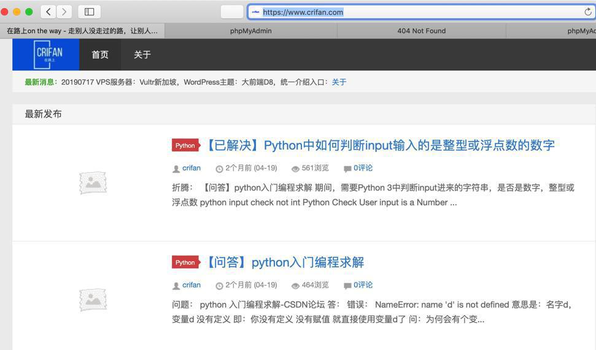The height and width of the screenshot is (350, 596).
Task: Click the eye icon next to 464浏览
Action: point(295,286)
